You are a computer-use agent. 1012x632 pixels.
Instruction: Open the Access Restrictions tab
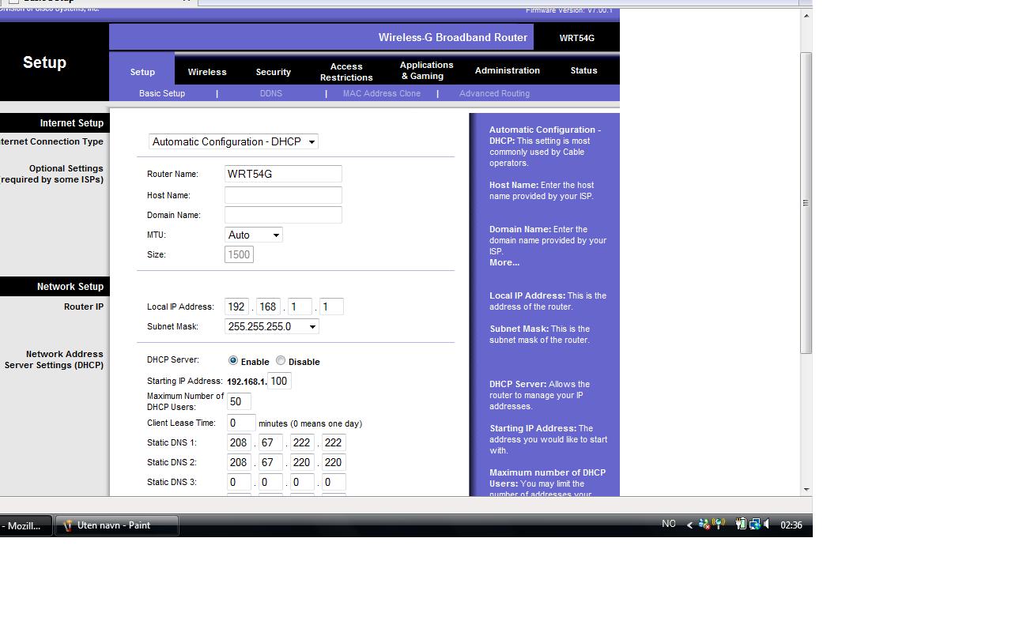[x=346, y=72]
